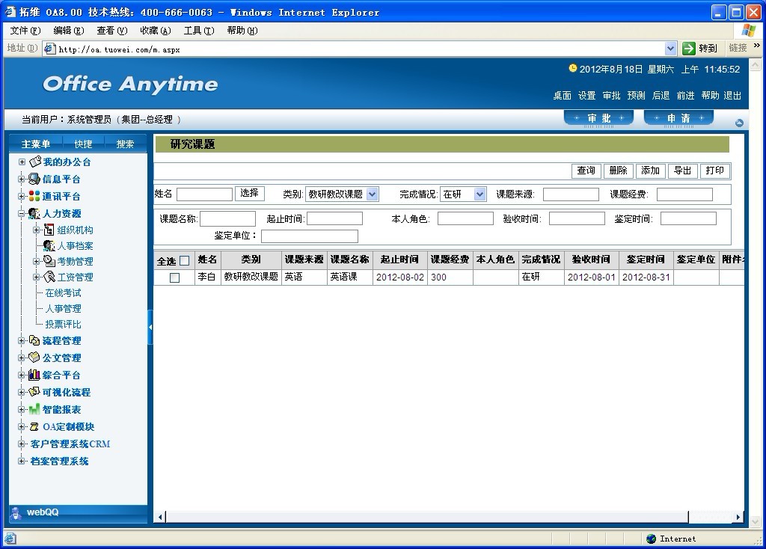
Task: Open the 类别 dropdown showing 教研教改课题
Action: (372, 194)
